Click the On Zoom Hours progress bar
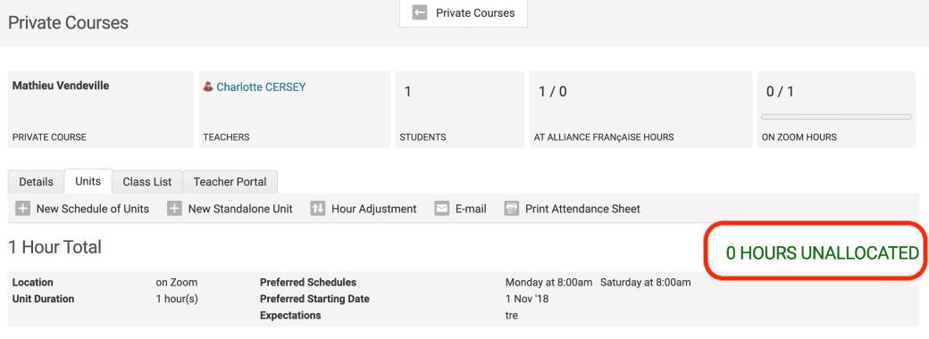The image size is (929, 339). [x=836, y=117]
